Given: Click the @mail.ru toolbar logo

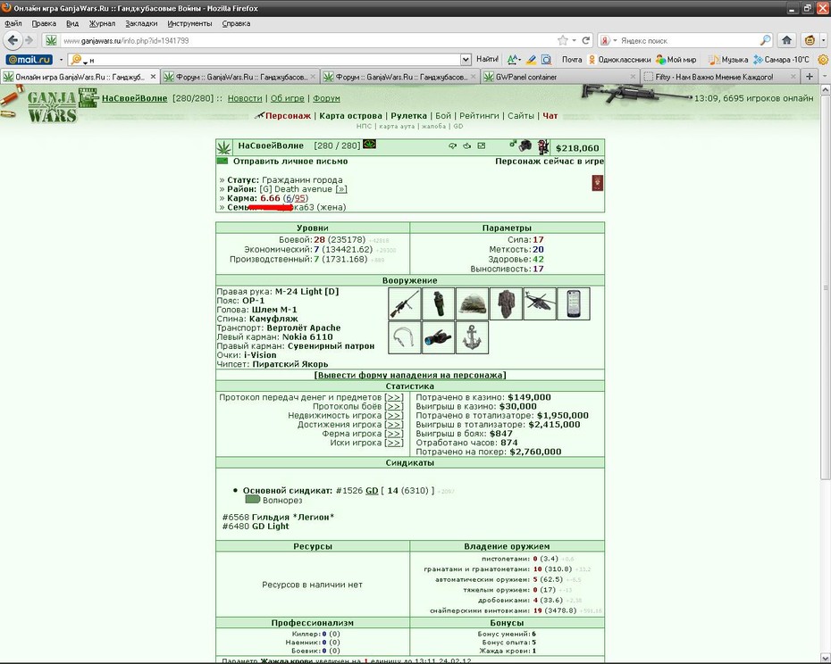Looking at the screenshot, I should [29, 60].
